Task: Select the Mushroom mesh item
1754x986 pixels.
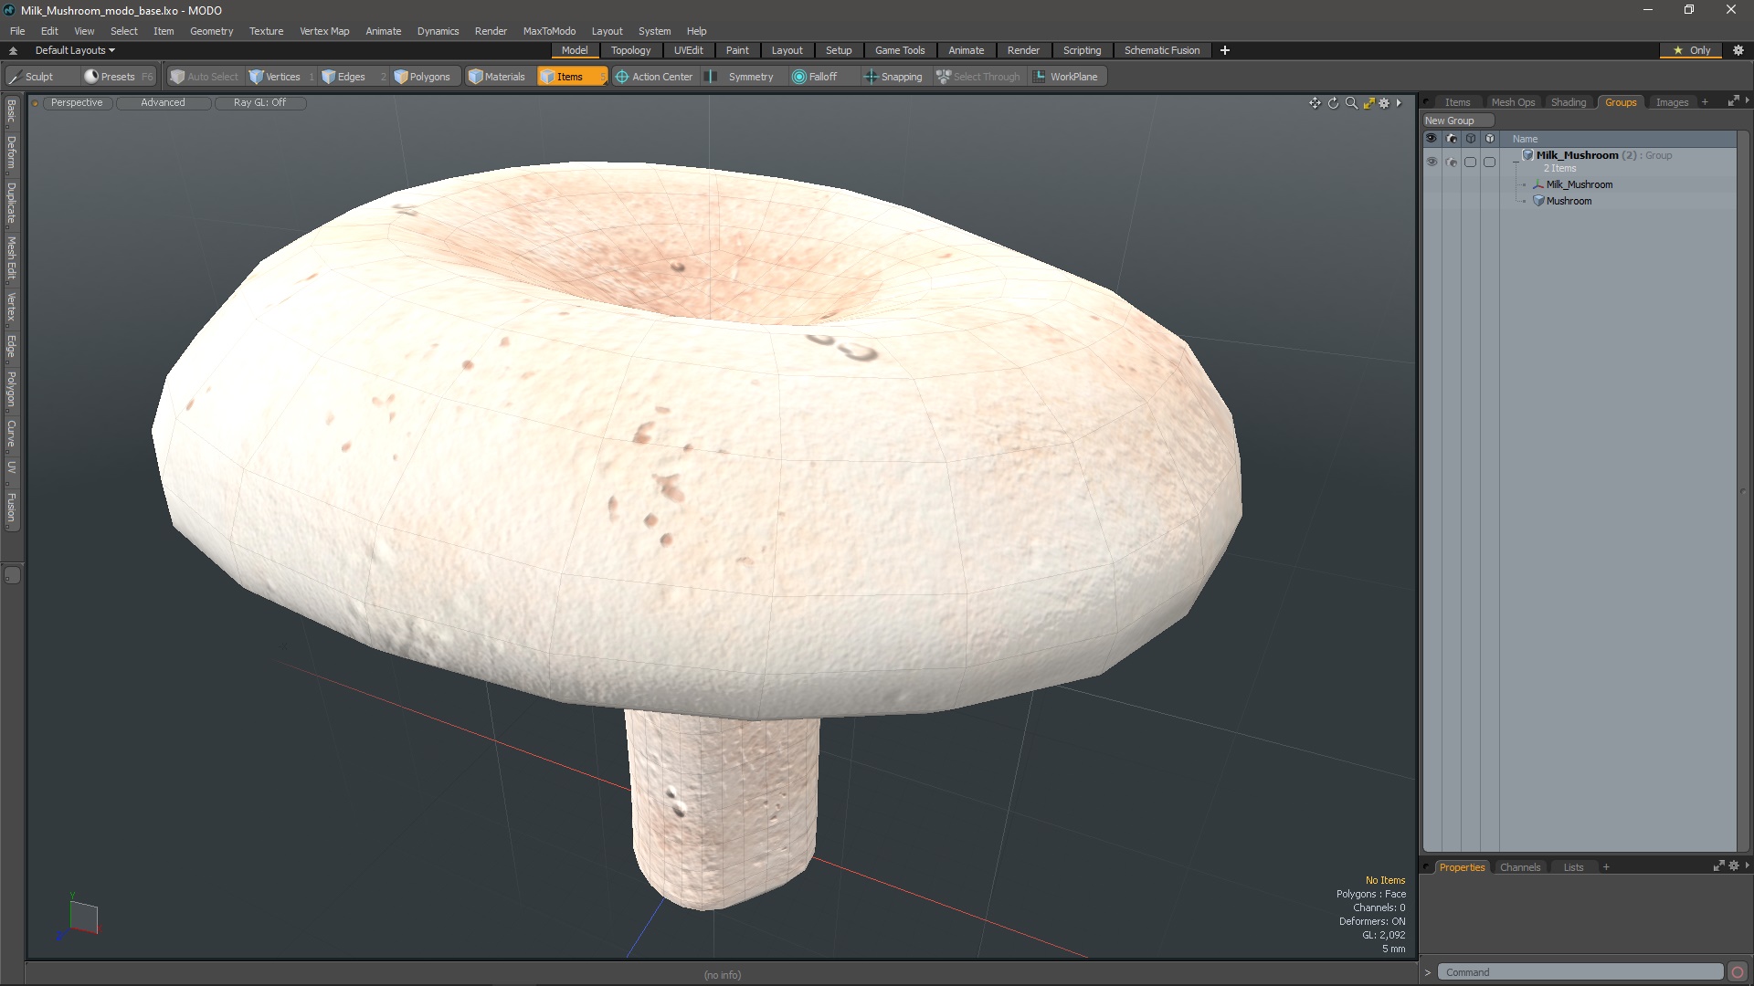Action: (x=1569, y=201)
